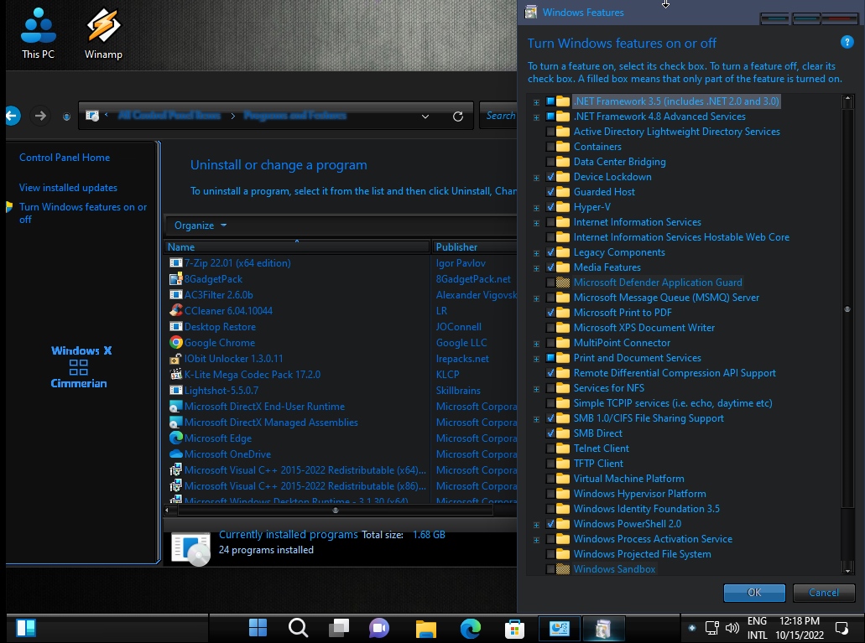Expand .NET Framework 4.8 Advanced Services
Viewport: 865px width, 643px height.
536,117
